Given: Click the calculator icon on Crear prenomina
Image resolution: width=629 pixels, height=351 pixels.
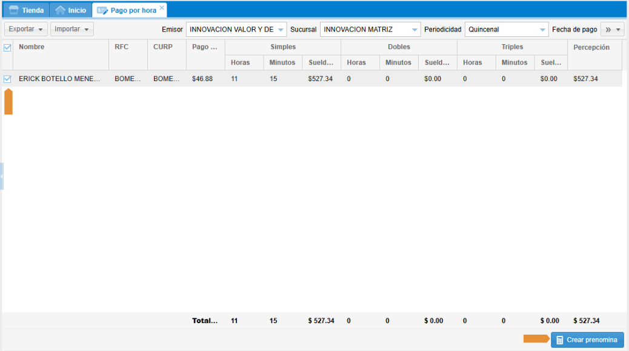Looking at the screenshot, I should [560, 340].
